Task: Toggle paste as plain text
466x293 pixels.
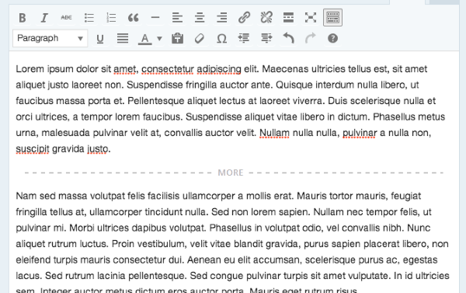Action: tap(177, 38)
